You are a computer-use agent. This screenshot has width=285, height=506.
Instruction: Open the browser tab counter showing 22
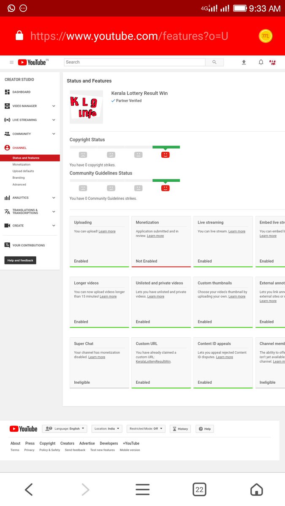[x=199, y=490]
